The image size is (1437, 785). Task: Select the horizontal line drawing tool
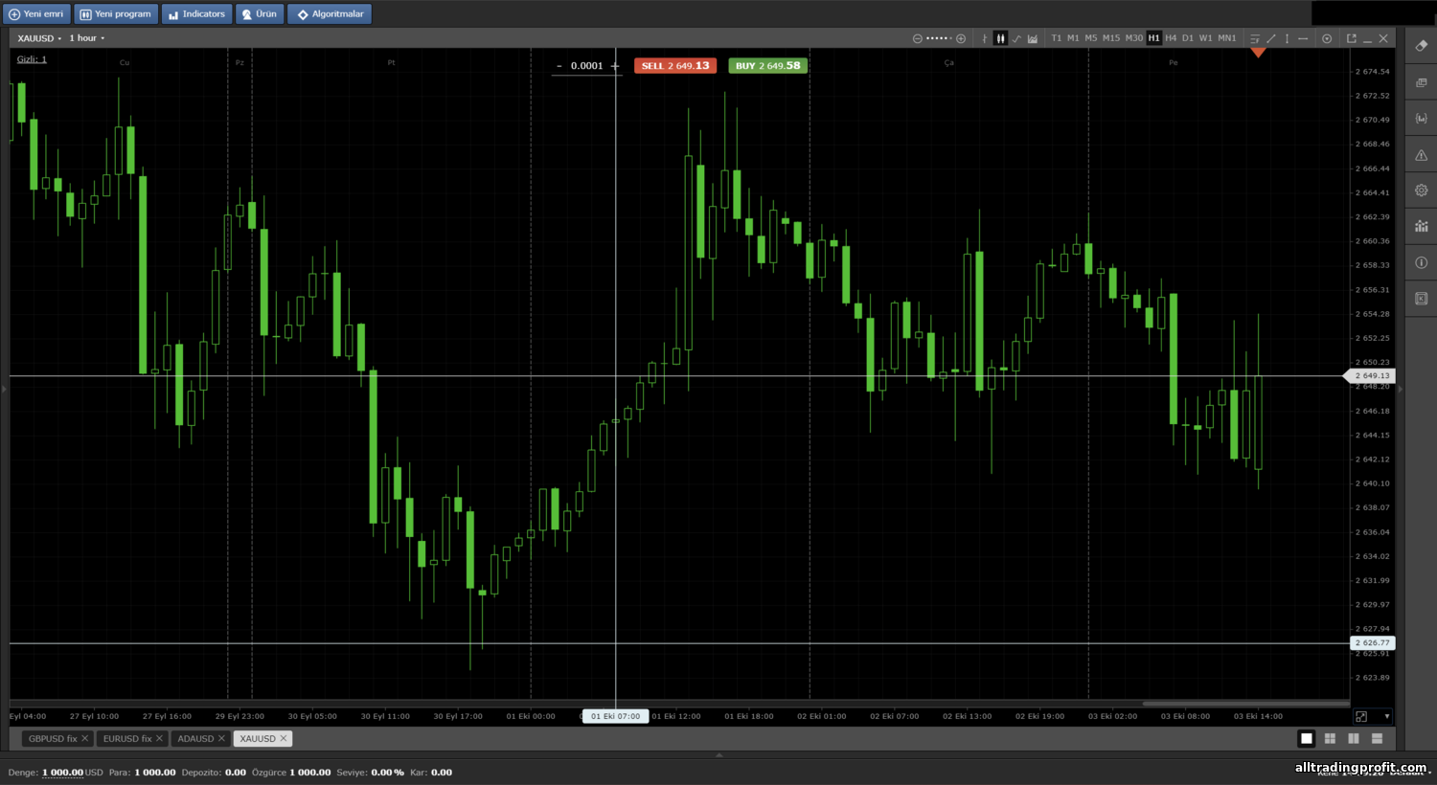click(x=1303, y=38)
